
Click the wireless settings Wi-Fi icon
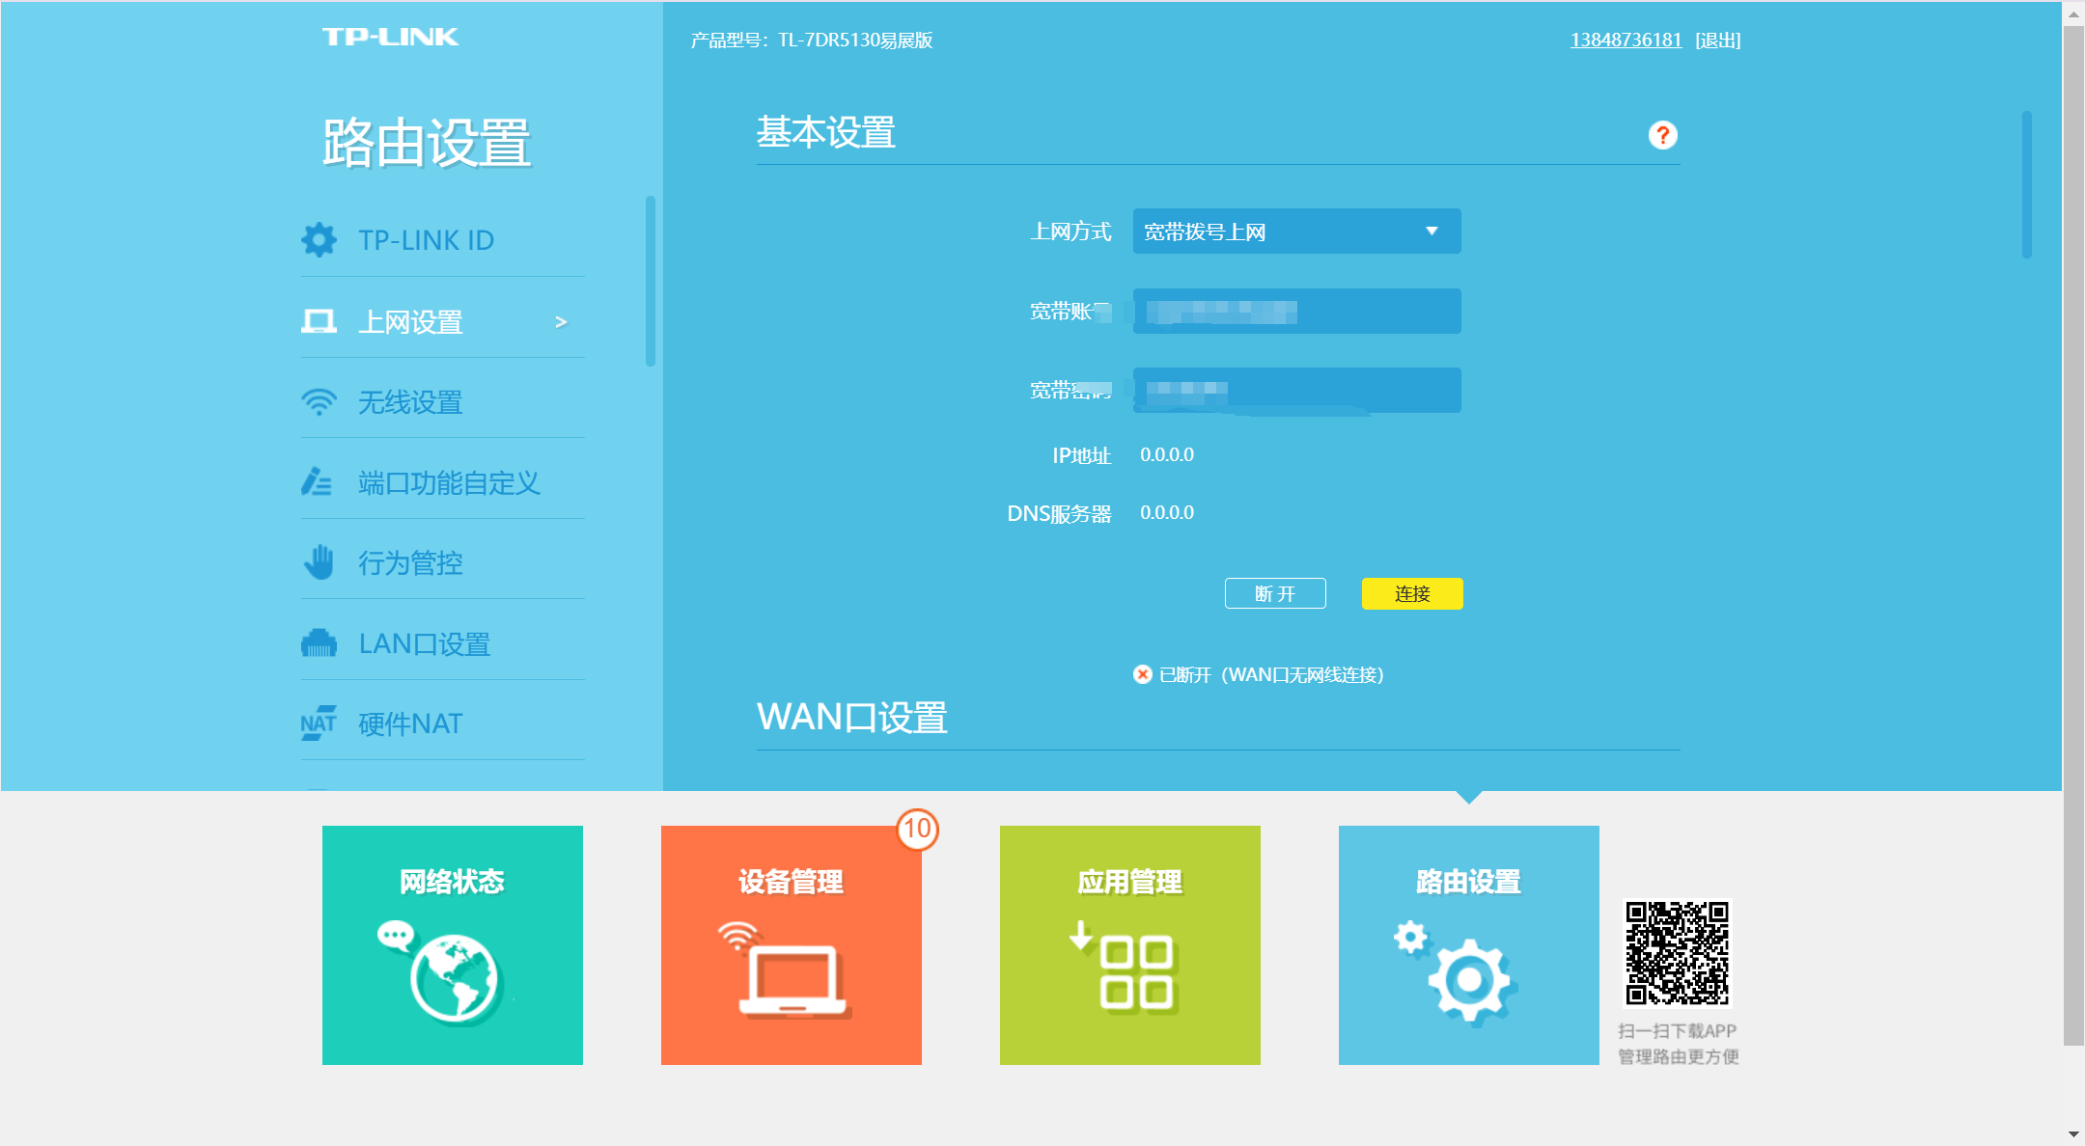[x=319, y=401]
